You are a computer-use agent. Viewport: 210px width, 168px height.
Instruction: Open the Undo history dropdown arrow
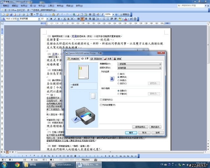(x=65, y=14)
